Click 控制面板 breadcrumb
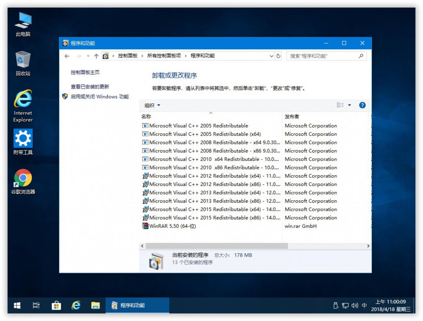This screenshot has width=423, height=321. coord(127,56)
